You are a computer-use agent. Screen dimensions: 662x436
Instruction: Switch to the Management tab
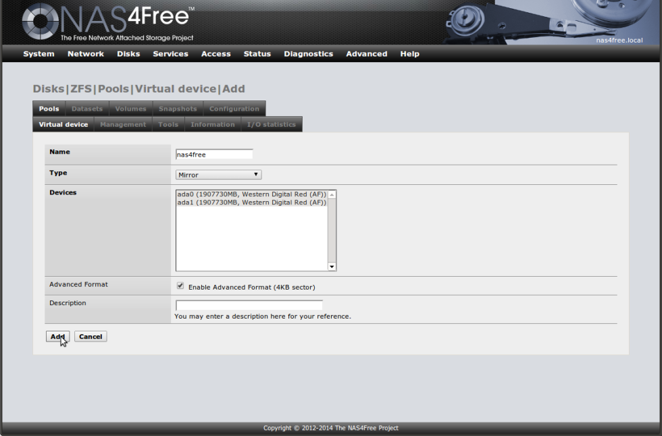point(123,124)
